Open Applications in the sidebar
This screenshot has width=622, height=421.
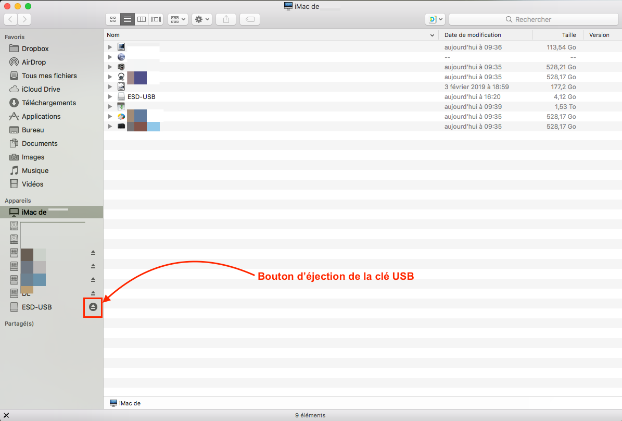(41, 116)
